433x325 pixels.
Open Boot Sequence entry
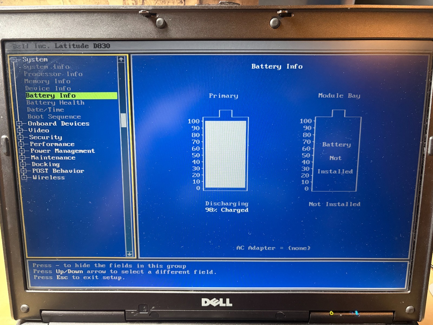tap(54, 117)
